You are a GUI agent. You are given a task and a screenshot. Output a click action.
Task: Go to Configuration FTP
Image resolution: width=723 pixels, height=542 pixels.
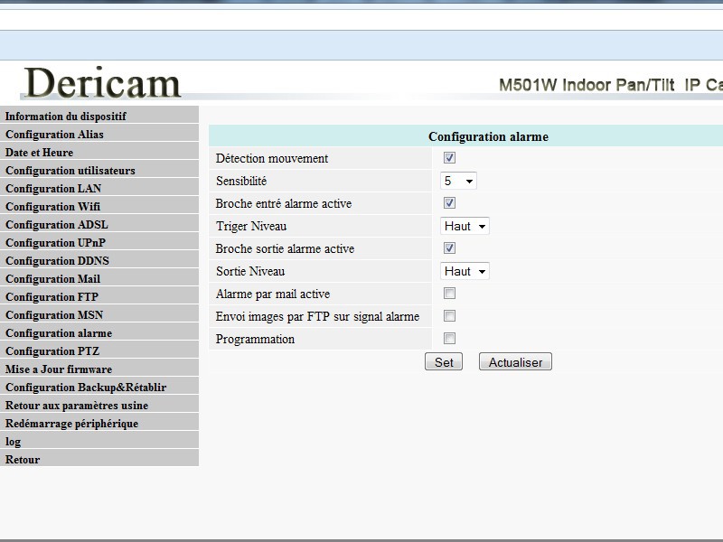click(x=99, y=296)
